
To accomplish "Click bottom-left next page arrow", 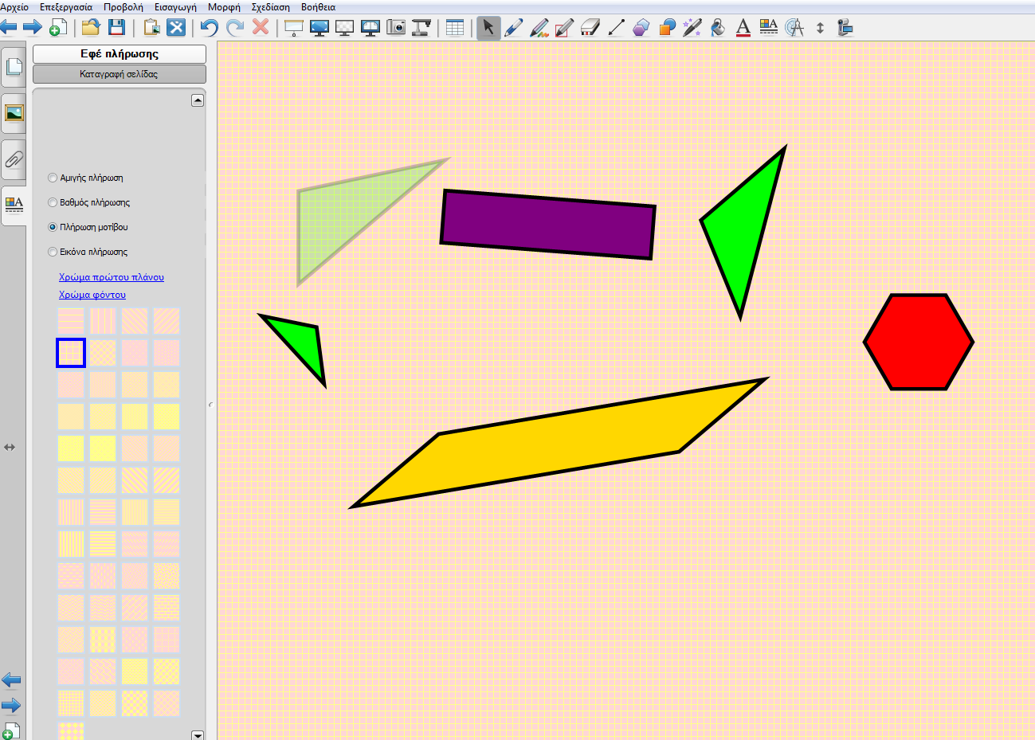I will pos(11,705).
